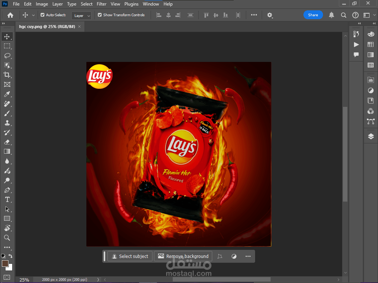The image size is (378, 283).
Task: Select the Zoom tool in the toolbox
Action: (7, 238)
